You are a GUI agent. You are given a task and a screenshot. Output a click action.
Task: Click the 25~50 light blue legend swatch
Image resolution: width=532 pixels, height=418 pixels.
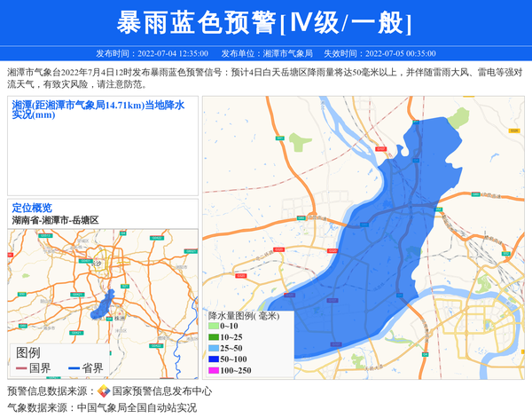point(214,349)
